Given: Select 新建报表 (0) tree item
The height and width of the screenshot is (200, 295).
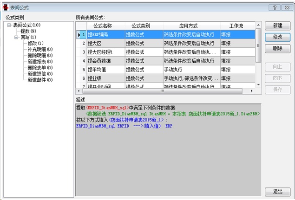Looking at the screenshot, I should [39, 61].
